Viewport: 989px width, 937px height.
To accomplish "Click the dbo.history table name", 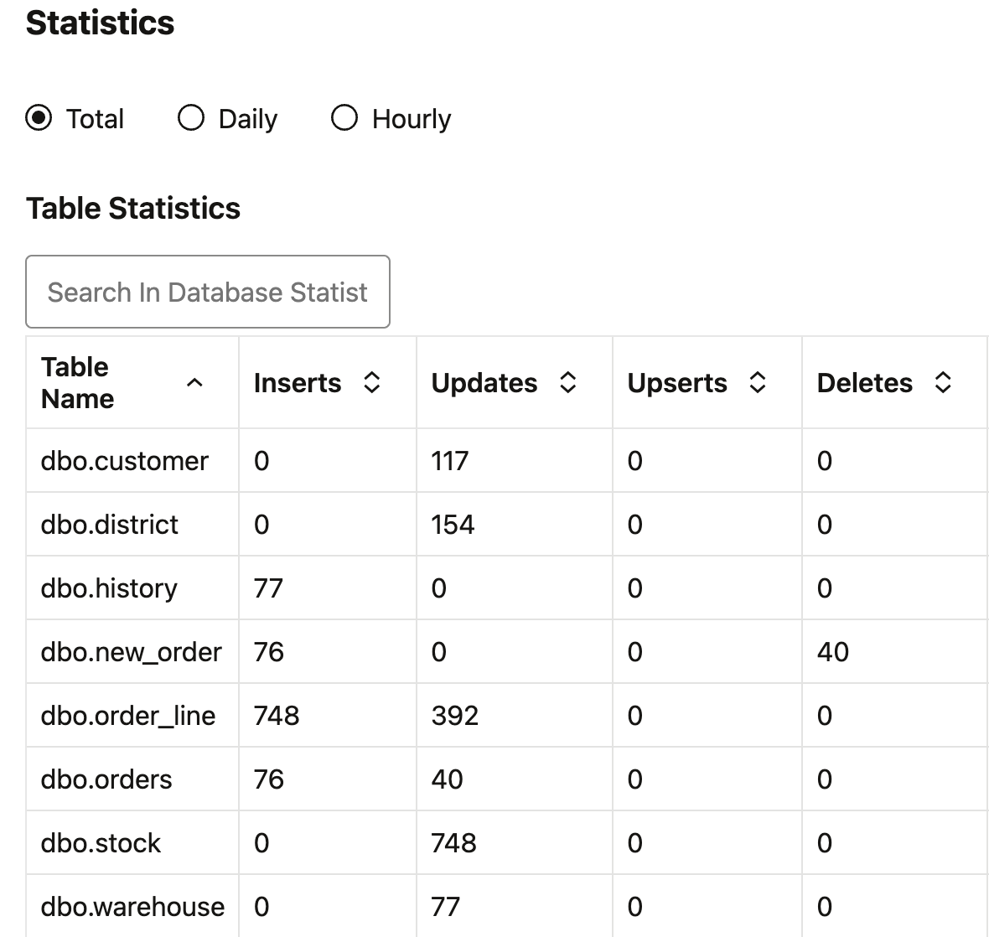I will (109, 588).
